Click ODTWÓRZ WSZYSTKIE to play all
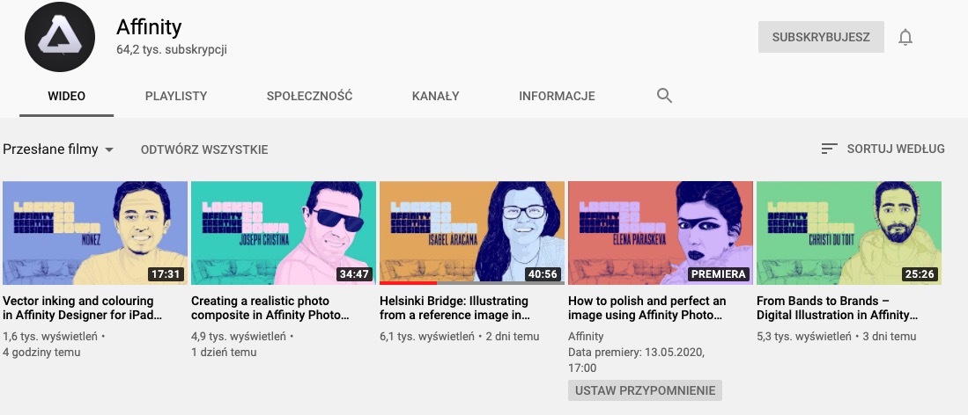Image resolution: width=968 pixels, height=415 pixels. (204, 149)
